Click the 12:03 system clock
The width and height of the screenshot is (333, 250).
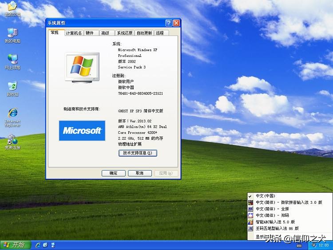click(324, 245)
